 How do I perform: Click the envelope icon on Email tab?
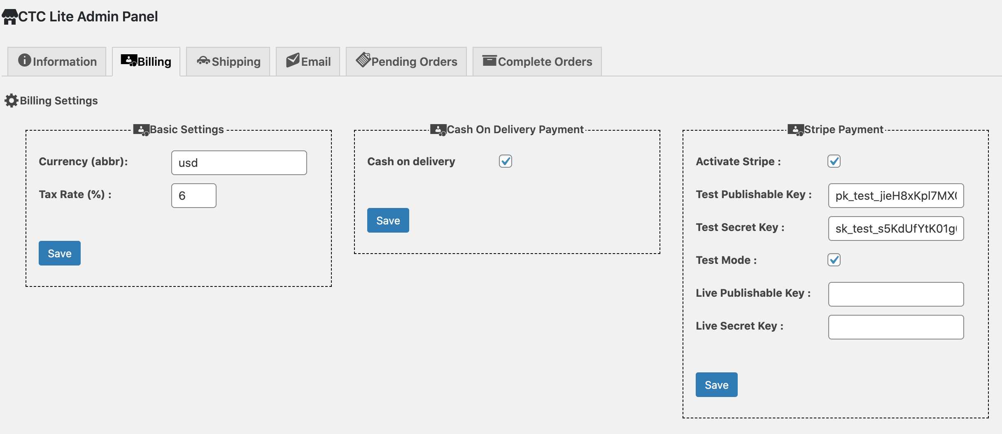pos(293,60)
